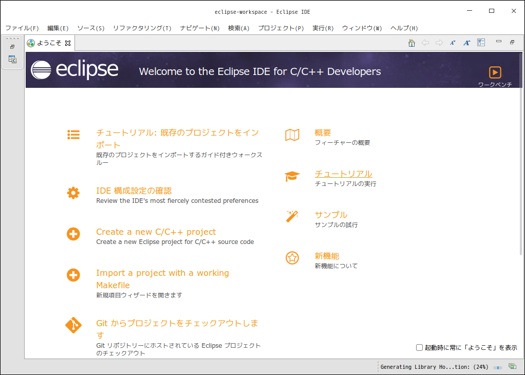The width and height of the screenshot is (525, 375).
Task: Click the Eclipse logo in the banner
Action: 74,70
